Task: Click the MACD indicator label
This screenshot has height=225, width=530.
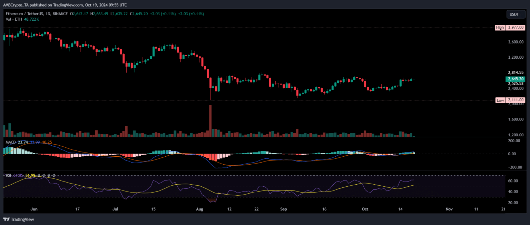Action: [10, 142]
